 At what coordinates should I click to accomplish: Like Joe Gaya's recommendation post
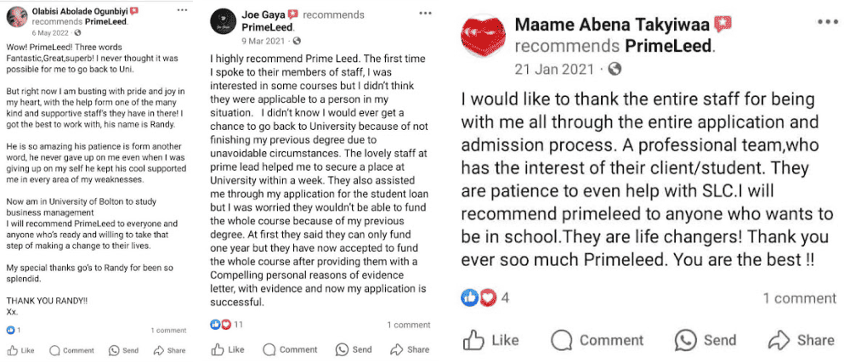228,349
